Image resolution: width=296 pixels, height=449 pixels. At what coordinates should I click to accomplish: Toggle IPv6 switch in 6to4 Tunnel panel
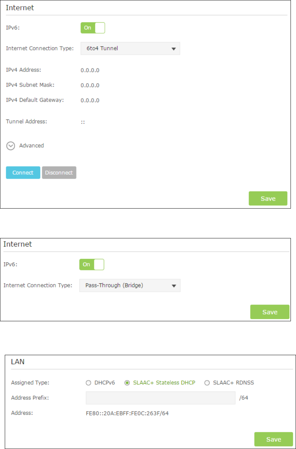coord(93,28)
